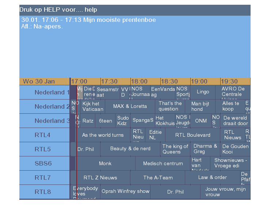Select the ONM programme
Viewport: 263px width, 210px height.
point(201,121)
